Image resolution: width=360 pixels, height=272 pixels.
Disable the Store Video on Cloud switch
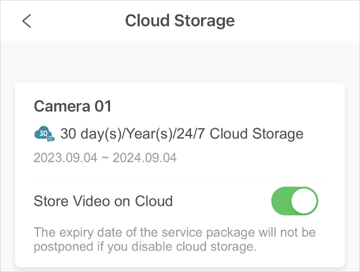pyautogui.click(x=295, y=201)
